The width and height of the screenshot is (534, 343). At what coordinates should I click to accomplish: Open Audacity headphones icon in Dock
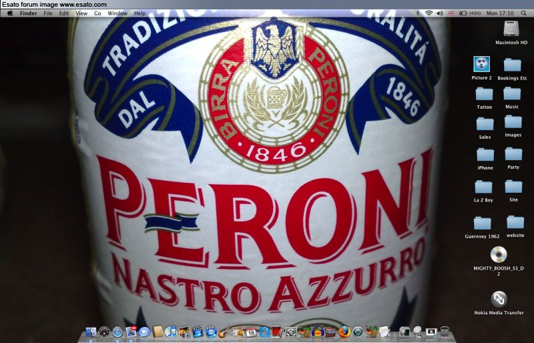click(x=318, y=332)
